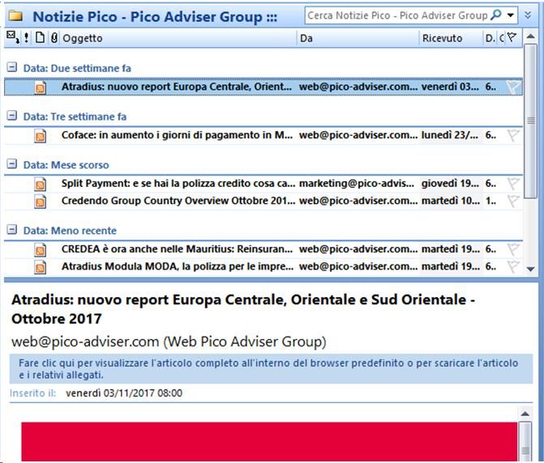
Task: Collapse the Mese scorso group
Action: coord(12,164)
